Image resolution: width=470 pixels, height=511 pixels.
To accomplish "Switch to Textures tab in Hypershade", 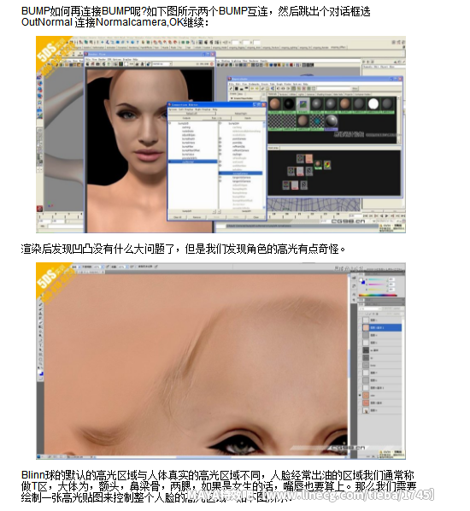I will (x=284, y=94).
